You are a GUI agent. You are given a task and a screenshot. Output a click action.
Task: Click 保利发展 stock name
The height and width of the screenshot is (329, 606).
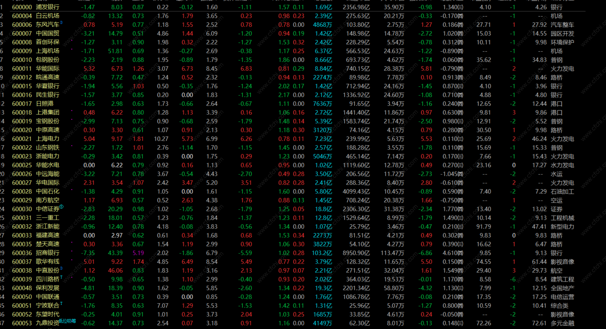[48, 288]
